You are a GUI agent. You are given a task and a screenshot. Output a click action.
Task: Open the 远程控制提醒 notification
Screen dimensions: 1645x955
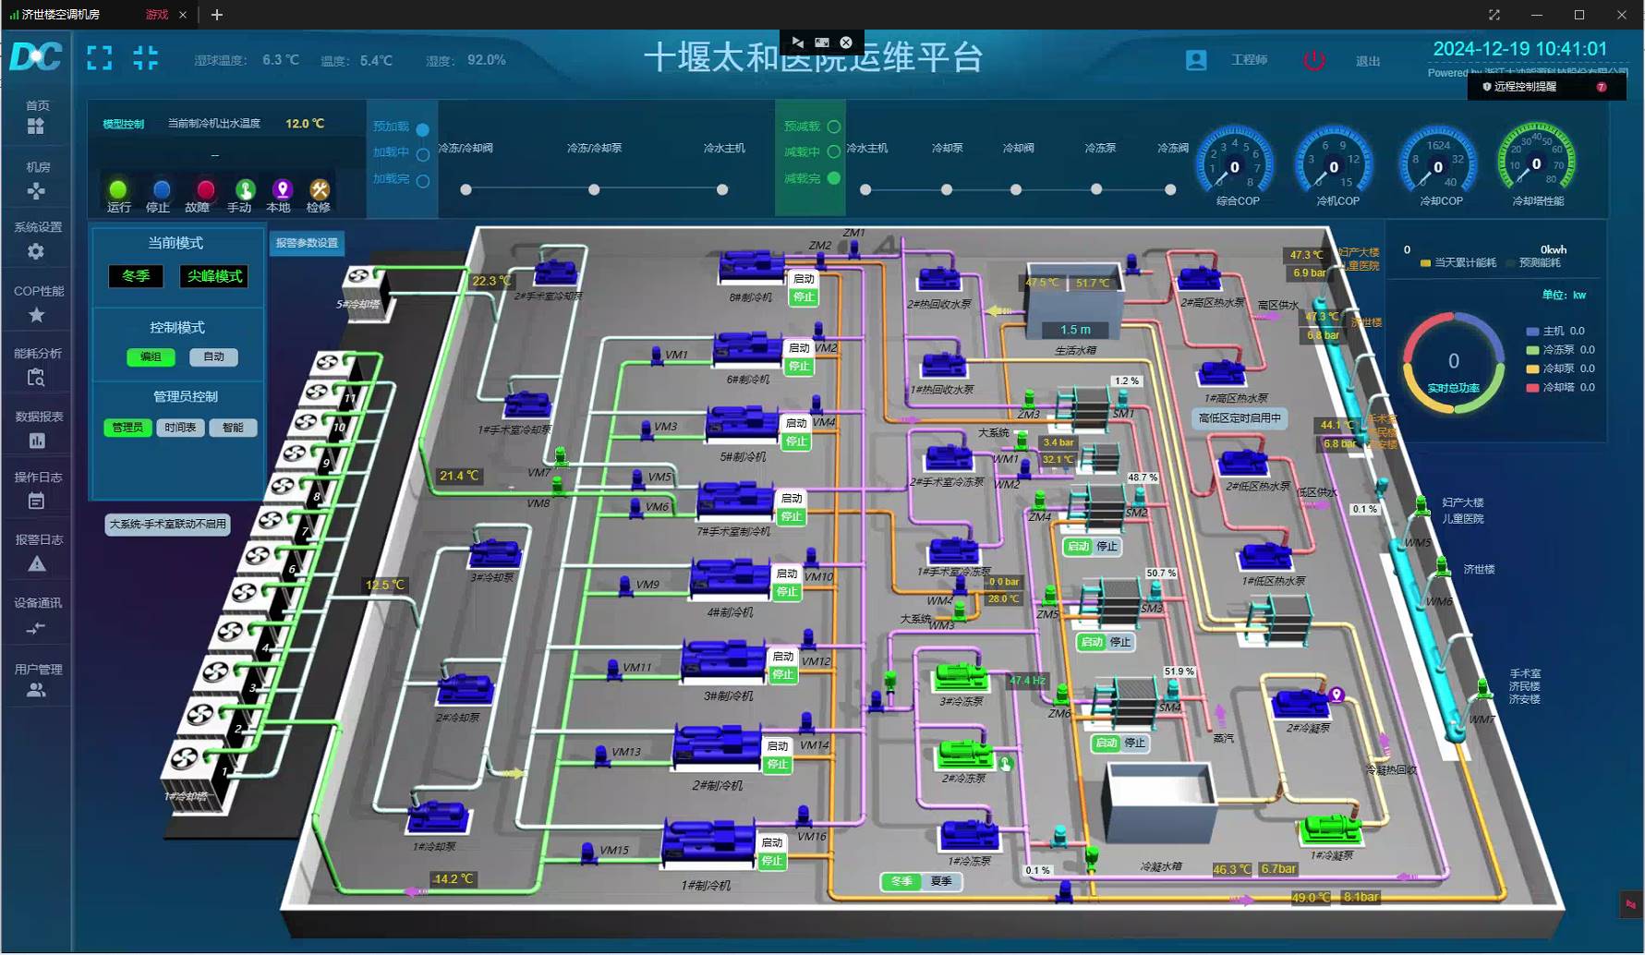point(1546,87)
